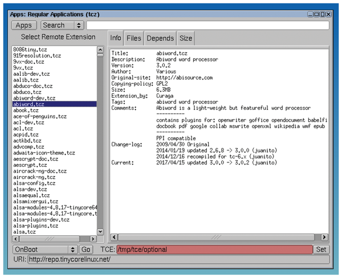Select abduco.tcz extension
Image resolution: width=342 pixels, height=278 pixels.
54,92
